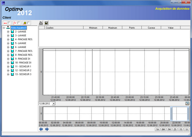The width and height of the screenshot is (192, 137).
Task: Select the 5 - LAVAGE tree item
Action: tap(21, 43)
